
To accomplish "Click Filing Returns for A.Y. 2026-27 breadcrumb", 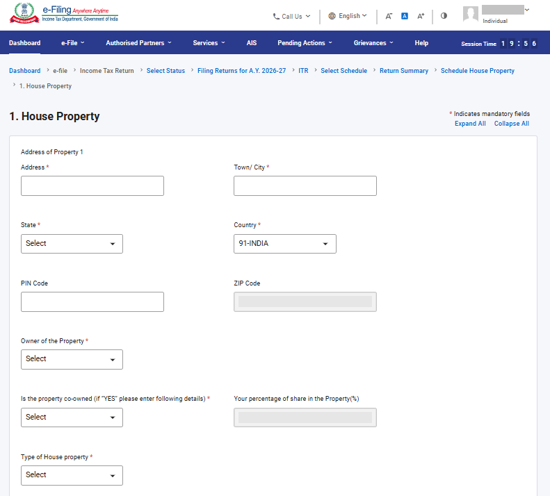I will (241, 70).
